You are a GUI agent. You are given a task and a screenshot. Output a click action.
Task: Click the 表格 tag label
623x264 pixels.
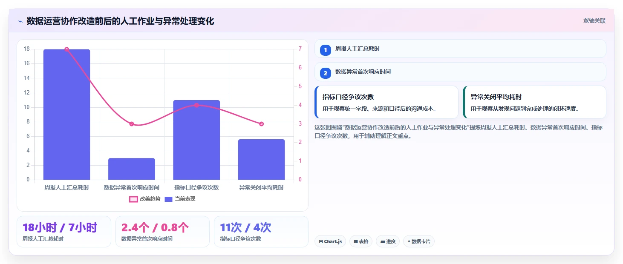[x=363, y=242]
